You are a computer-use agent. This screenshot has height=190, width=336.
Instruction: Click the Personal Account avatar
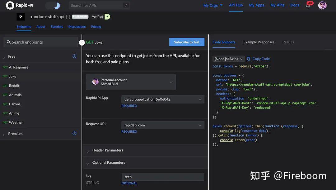point(96,82)
